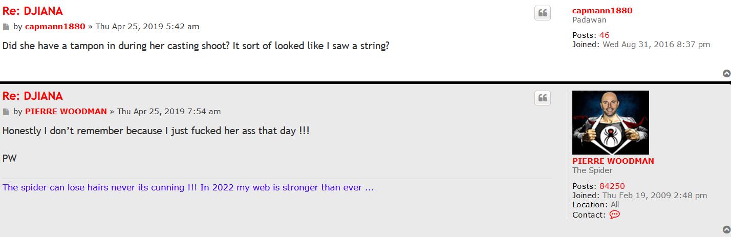View PIERRE WOODMAN's 84250 posts
Screen dimensions: 731x237
pyautogui.click(x=612, y=186)
